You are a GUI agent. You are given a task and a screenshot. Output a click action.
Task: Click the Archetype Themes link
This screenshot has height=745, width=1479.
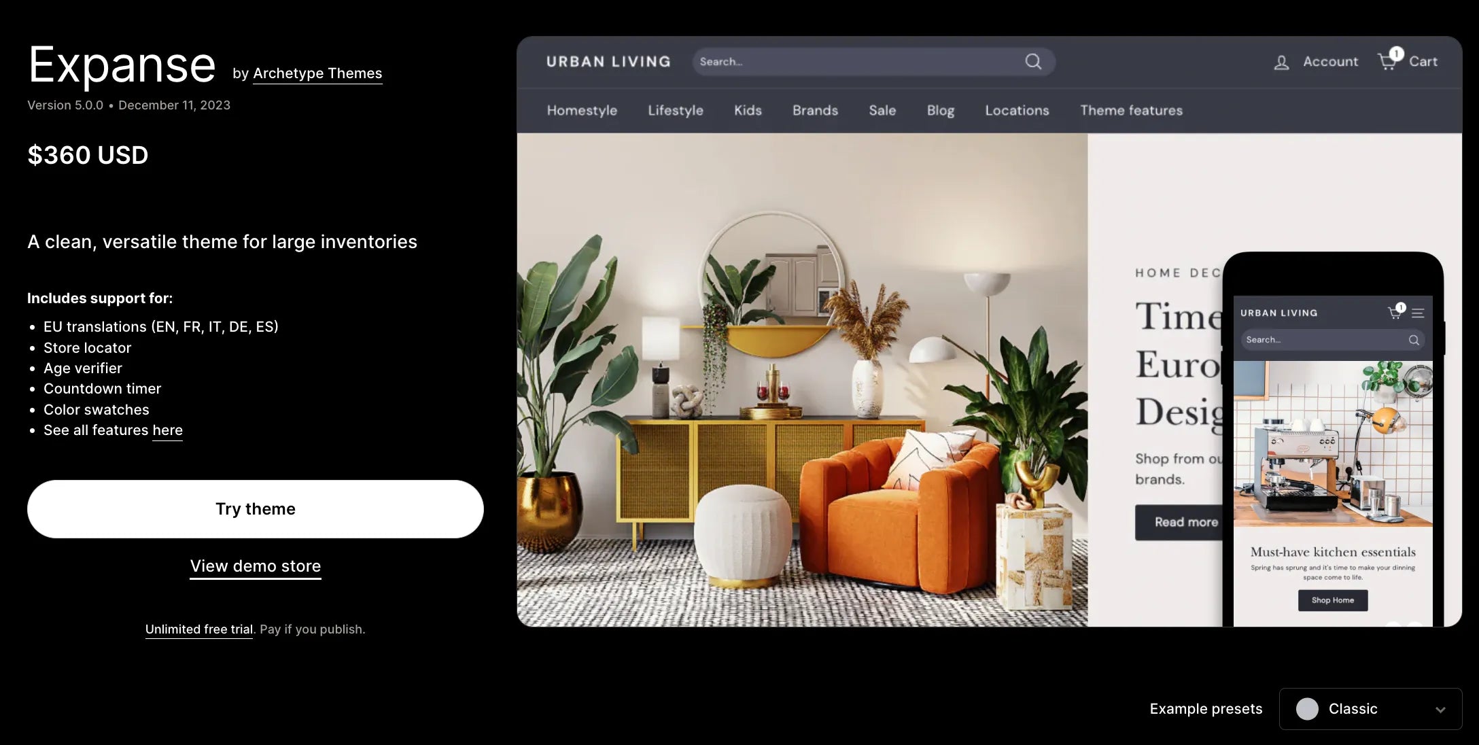click(x=316, y=73)
